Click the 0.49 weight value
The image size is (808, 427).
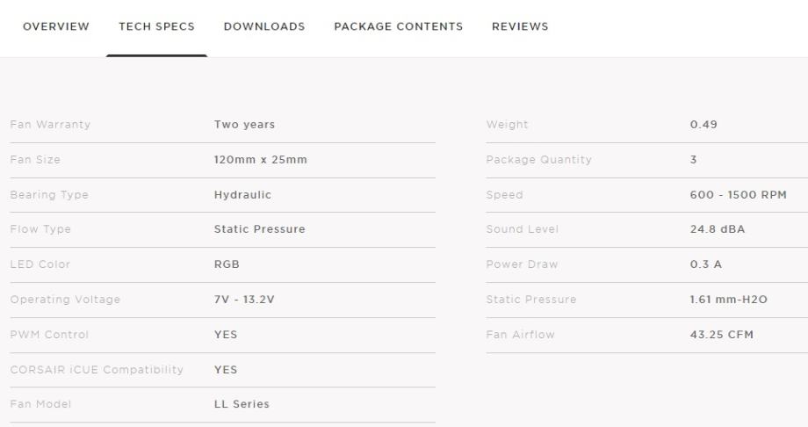703,125
